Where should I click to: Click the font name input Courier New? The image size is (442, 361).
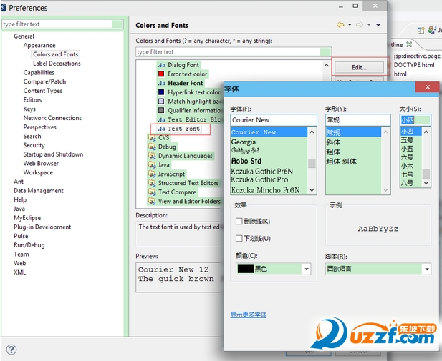(274, 120)
